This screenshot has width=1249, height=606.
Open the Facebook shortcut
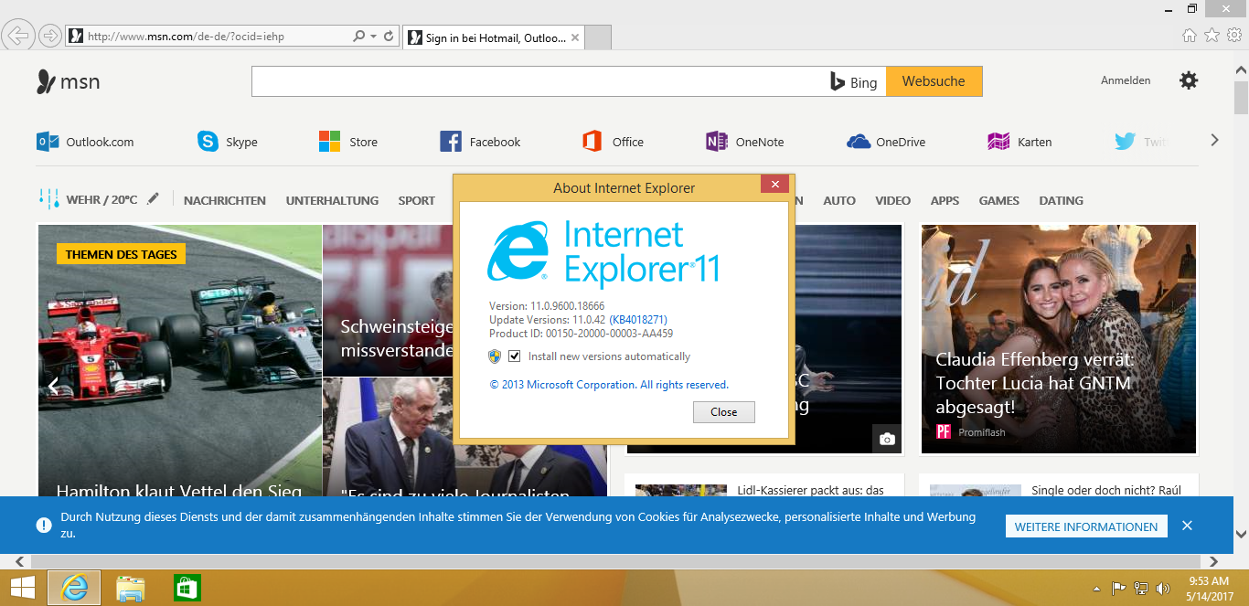coord(480,142)
